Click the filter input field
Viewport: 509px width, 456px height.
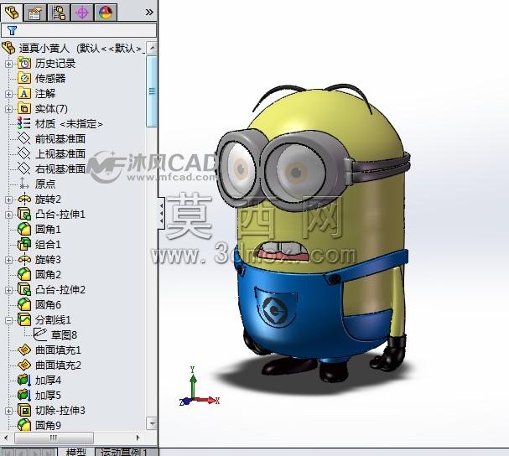pyautogui.click(x=79, y=30)
